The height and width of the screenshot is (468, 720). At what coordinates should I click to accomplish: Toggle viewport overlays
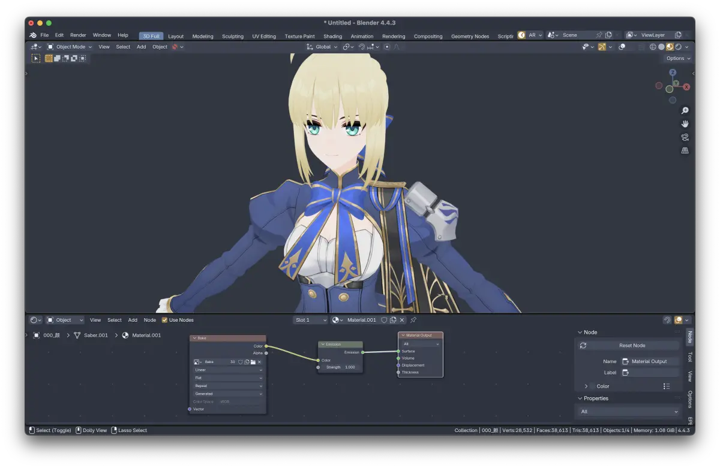click(622, 47)
